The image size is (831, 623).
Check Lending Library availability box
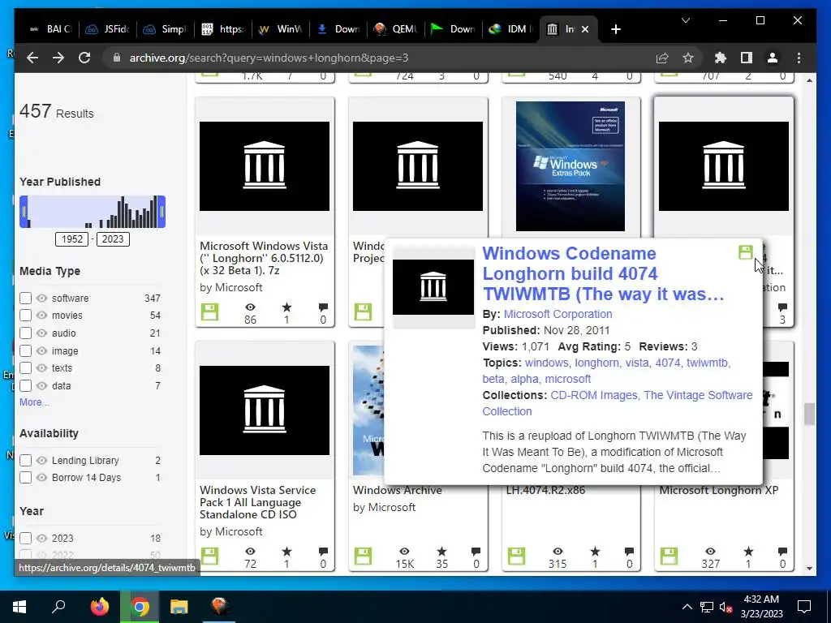point(25,461)
